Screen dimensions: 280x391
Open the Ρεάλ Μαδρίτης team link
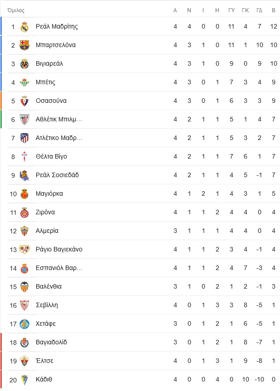click(x=57, y=26)
